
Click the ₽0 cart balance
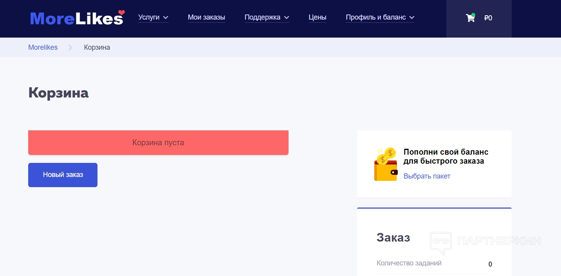pos(488,18)
